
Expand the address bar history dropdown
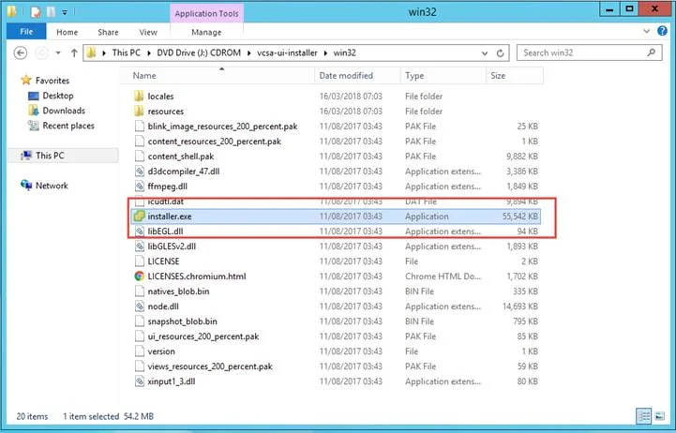[485, 53]
